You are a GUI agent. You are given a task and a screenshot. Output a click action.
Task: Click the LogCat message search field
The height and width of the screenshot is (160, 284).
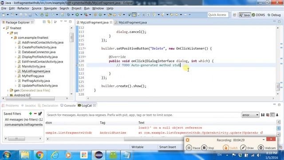pyautogui.click(x=143, y=115)
